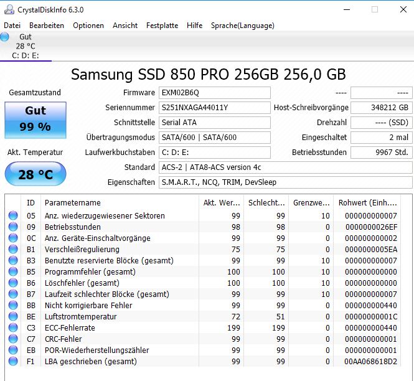Image resolution: width=414 pixels, height=381 pixels.
Task: Click status orb for ECC-Fehlerrate row
Action: (x=13, y=327)
